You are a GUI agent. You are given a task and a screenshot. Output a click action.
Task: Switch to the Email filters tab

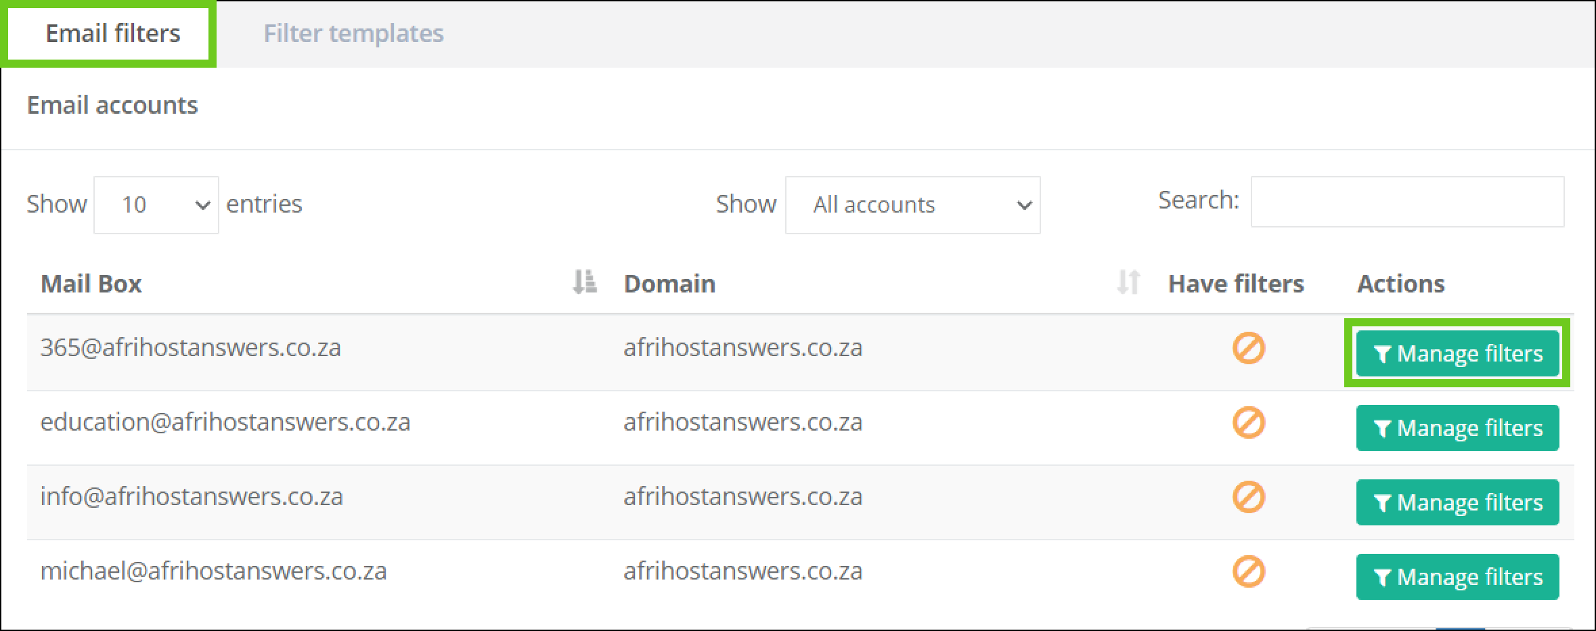coord(112,33)
